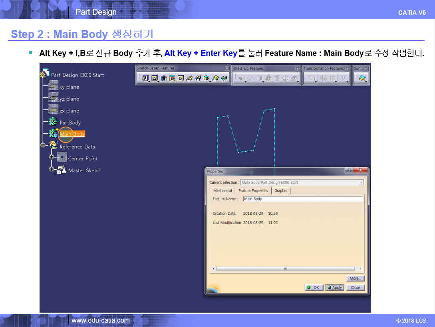Activate the Hole tool icon
The height and width of the screenshot is (327, 435).
181,78
